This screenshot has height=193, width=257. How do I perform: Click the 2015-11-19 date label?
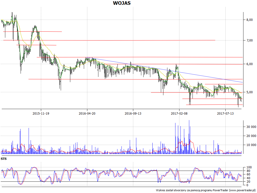(x=41, y=113)
